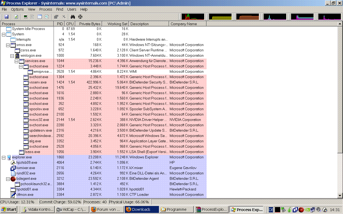Click the binoculars Find Handle icon

(73, 17)
